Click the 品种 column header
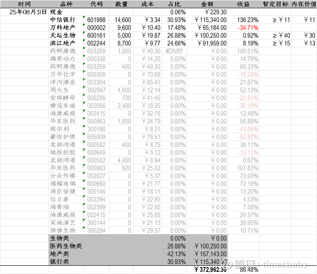 point(66,4)
